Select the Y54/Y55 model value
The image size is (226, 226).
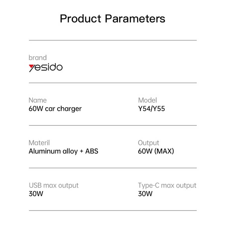(x=151, y=109)
